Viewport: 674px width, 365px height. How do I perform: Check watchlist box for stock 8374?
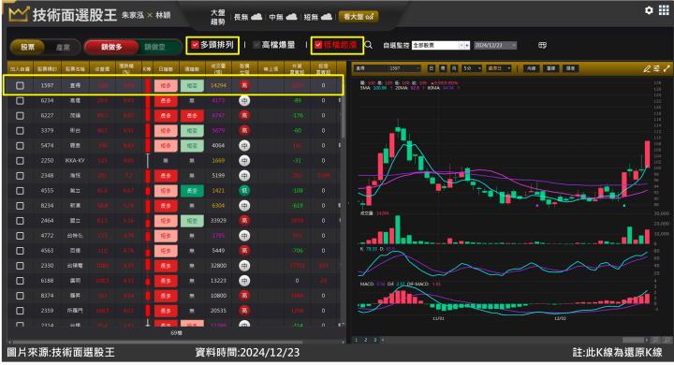tap(20, 296)
